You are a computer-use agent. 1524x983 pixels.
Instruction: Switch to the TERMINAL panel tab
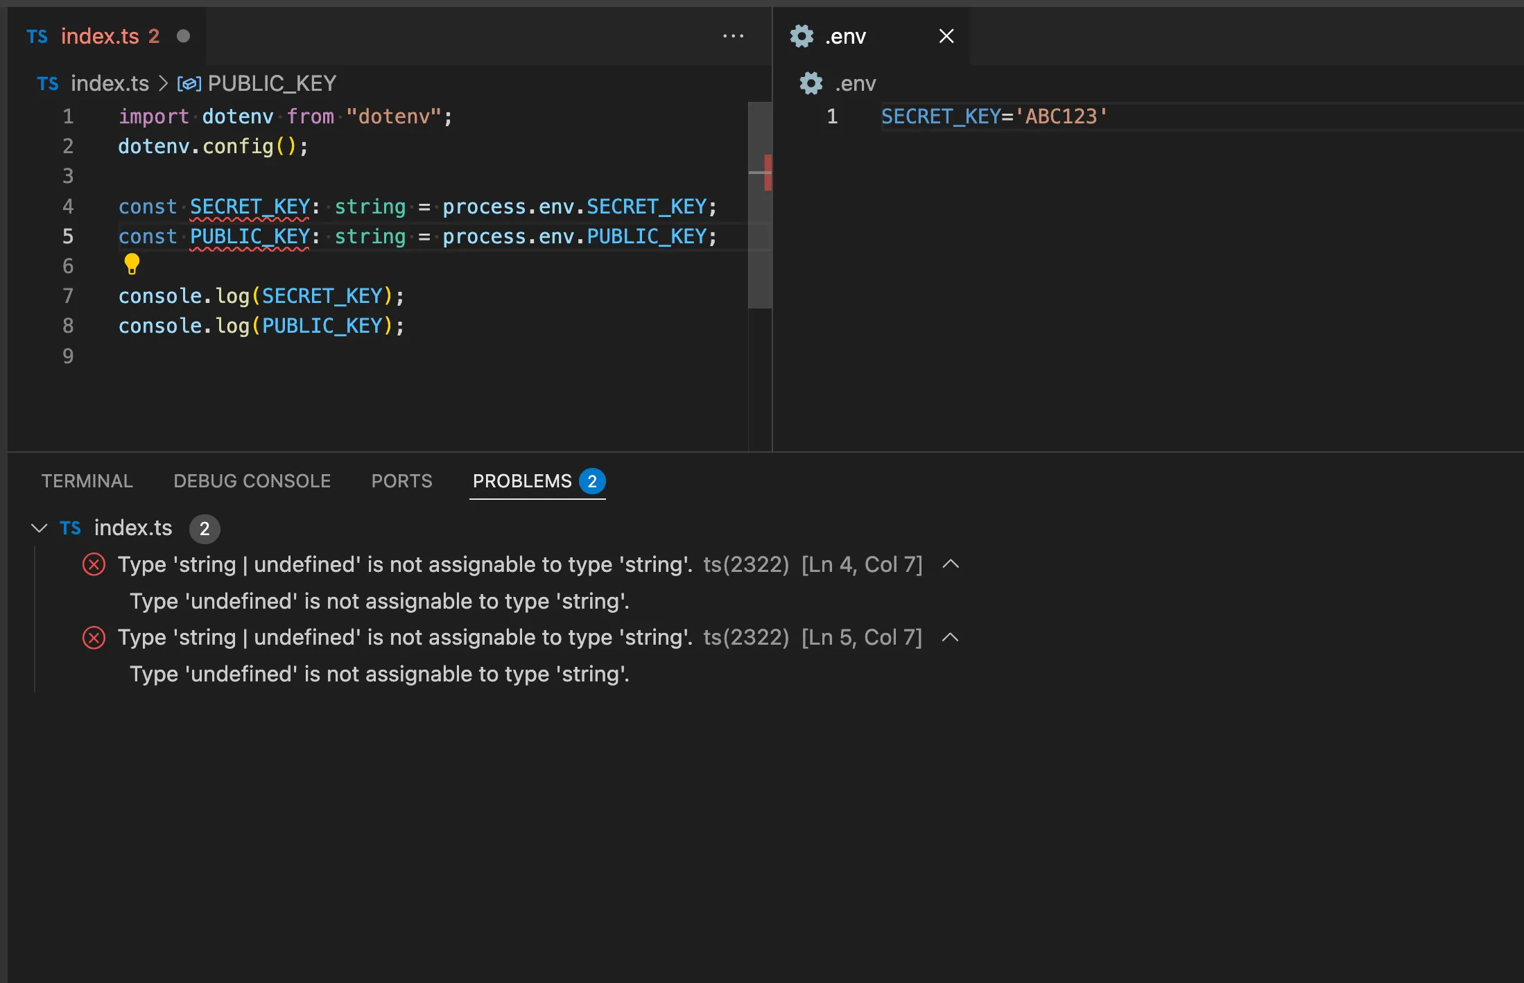pyautogui.click(x=87, y=481)
